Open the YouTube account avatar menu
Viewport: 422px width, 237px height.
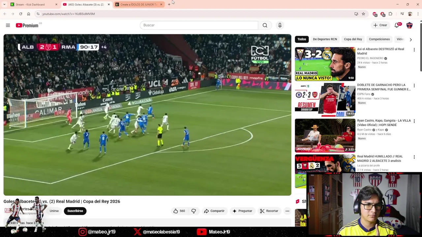(409, 25)
